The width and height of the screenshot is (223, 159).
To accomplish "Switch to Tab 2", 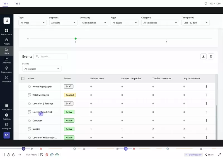I will coord(17,4).
